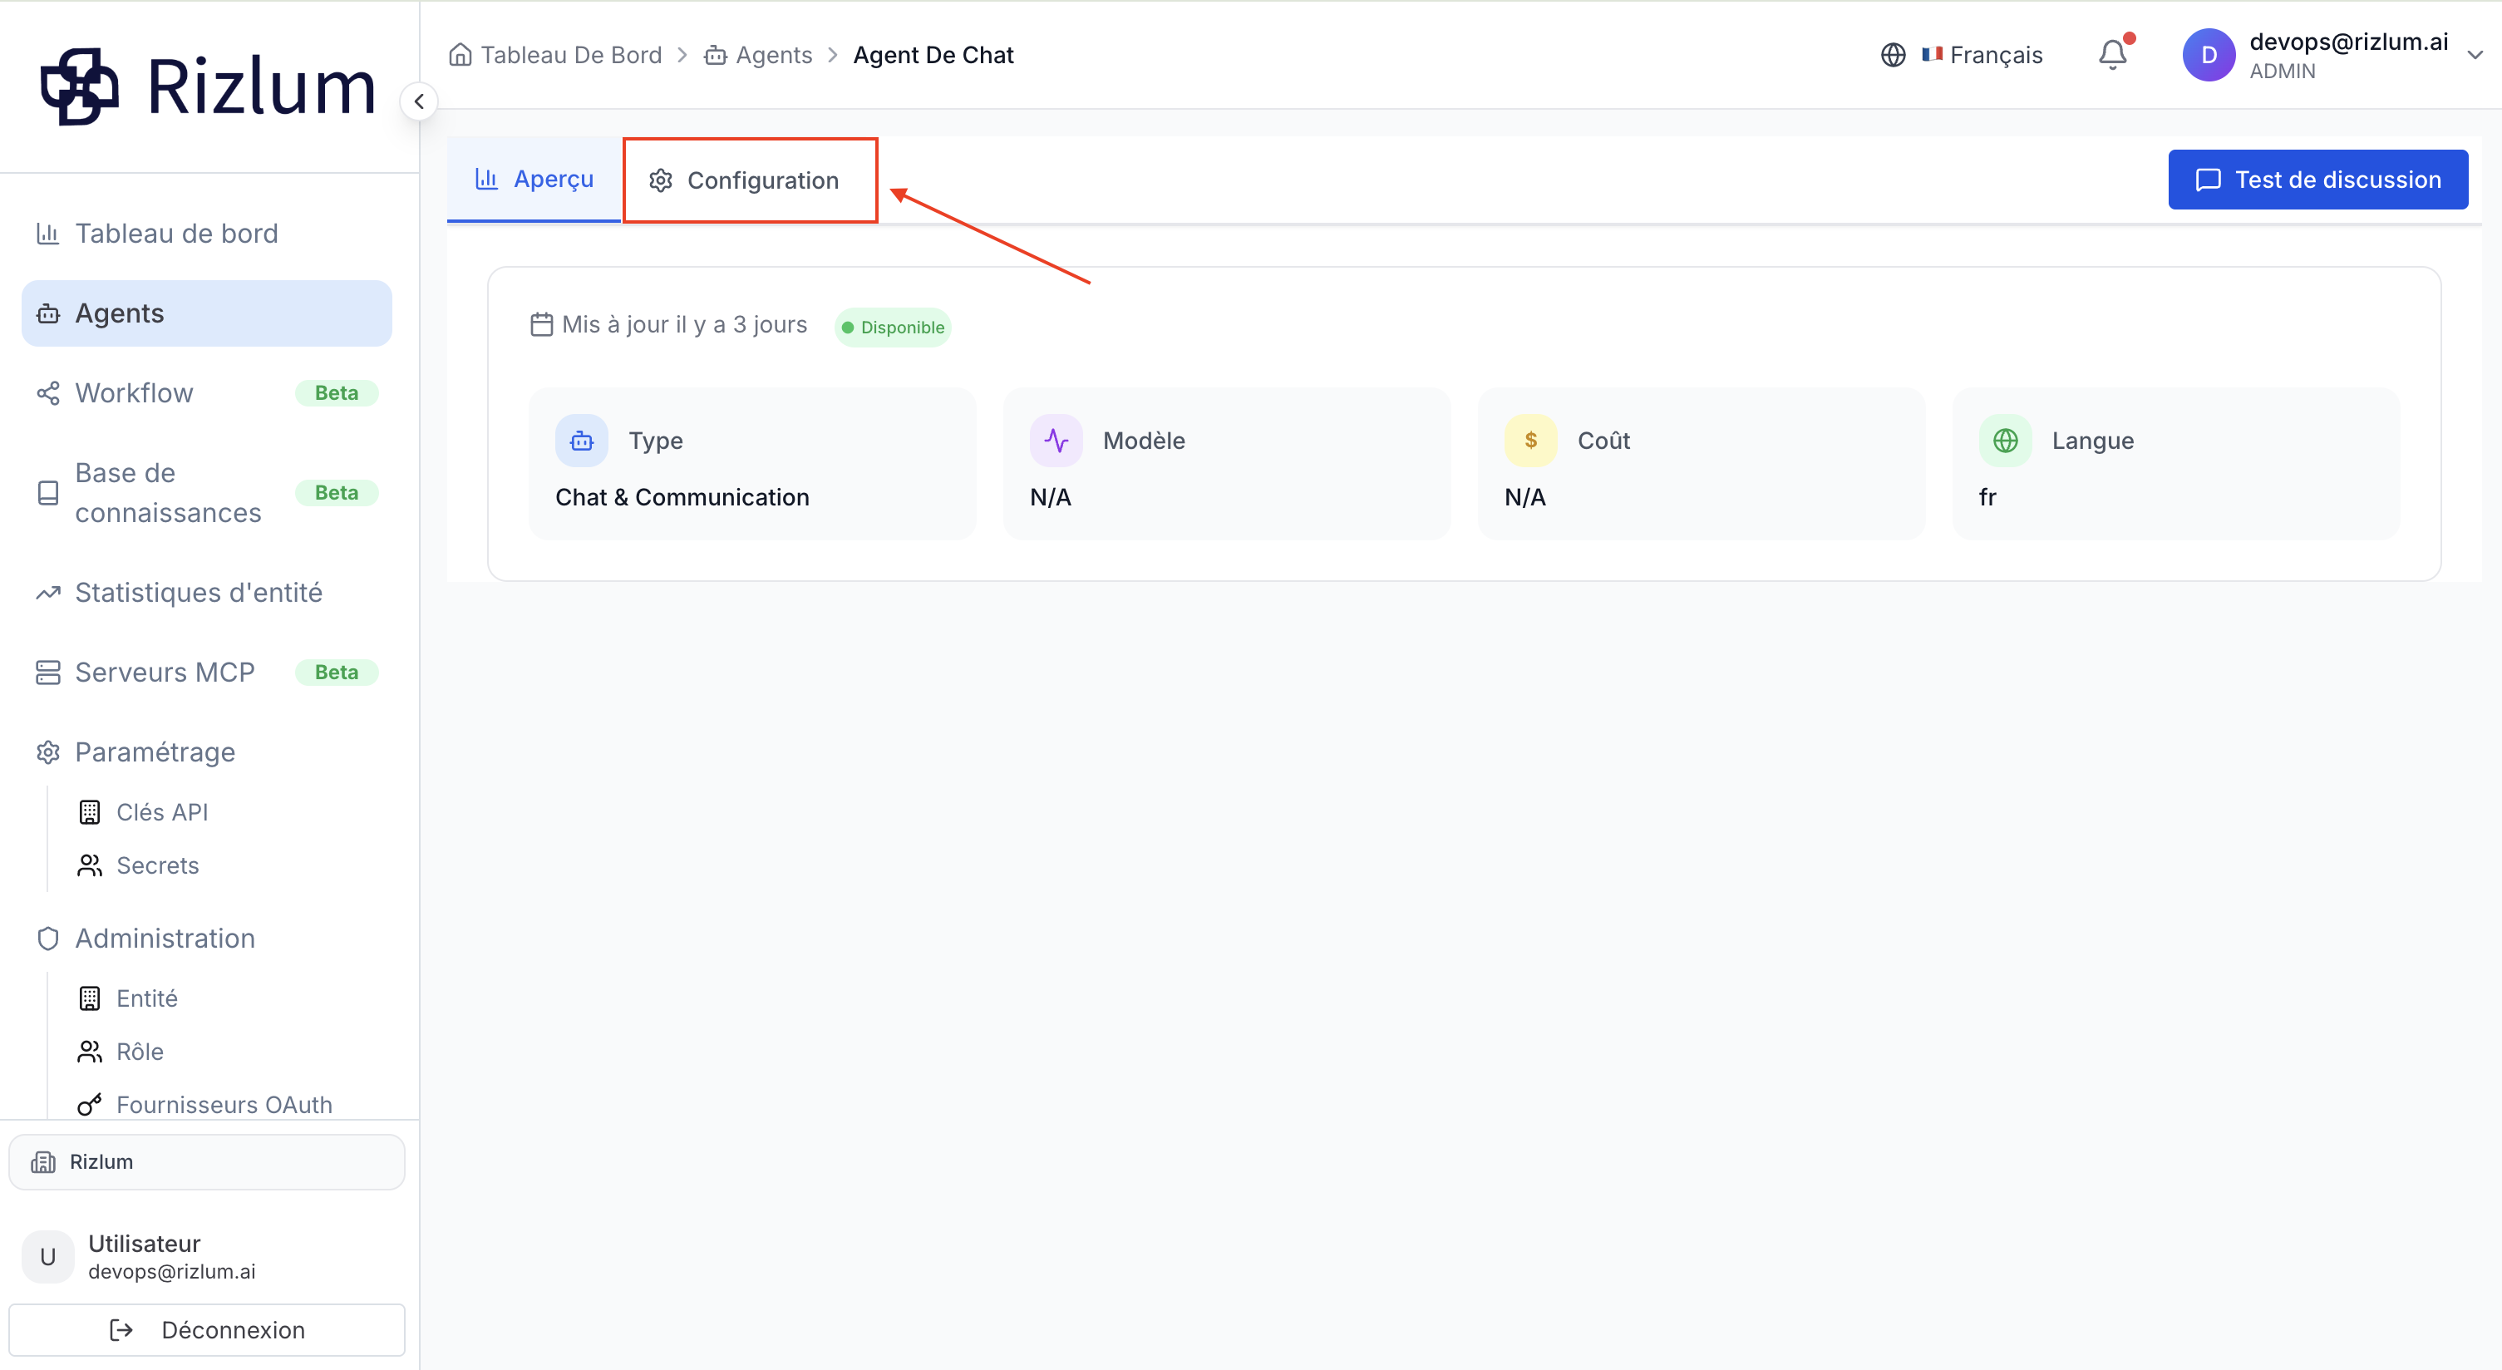Open notifications with the bell icon
This screenshot has width=2502, height=1370.
[2112, 54]
